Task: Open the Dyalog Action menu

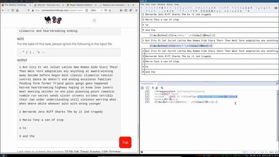Action: coord(170,4)
